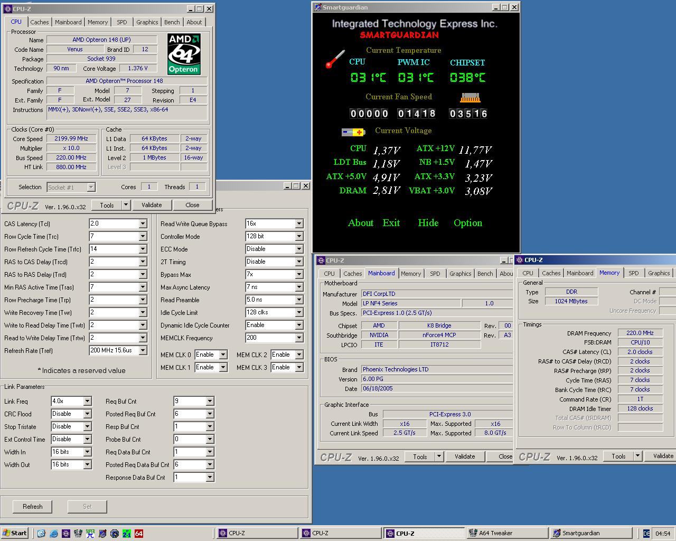
Task: Open the CAS Latency (Tcl) dropdown
Action: 143,223
